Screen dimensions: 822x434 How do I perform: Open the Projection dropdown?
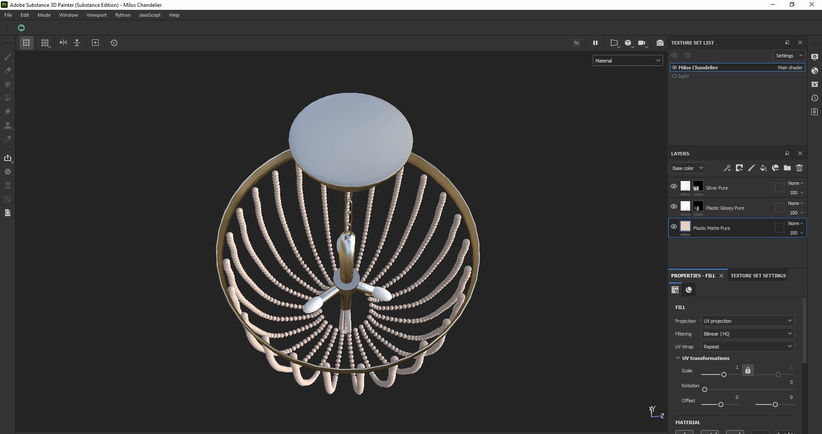point(747,321)
